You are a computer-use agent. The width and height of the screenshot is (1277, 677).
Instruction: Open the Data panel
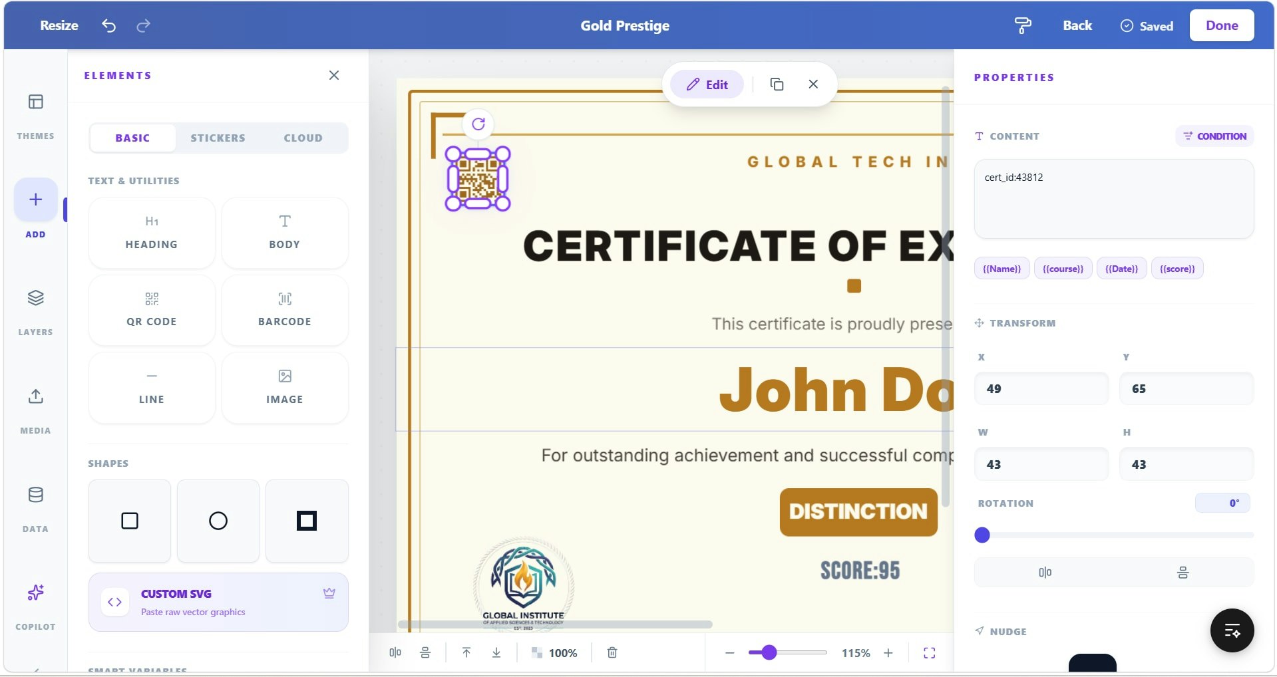[x=35, y=508]
